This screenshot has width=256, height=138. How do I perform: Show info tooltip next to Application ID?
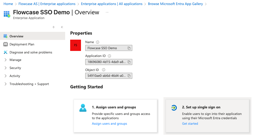(x=109, y=56)
